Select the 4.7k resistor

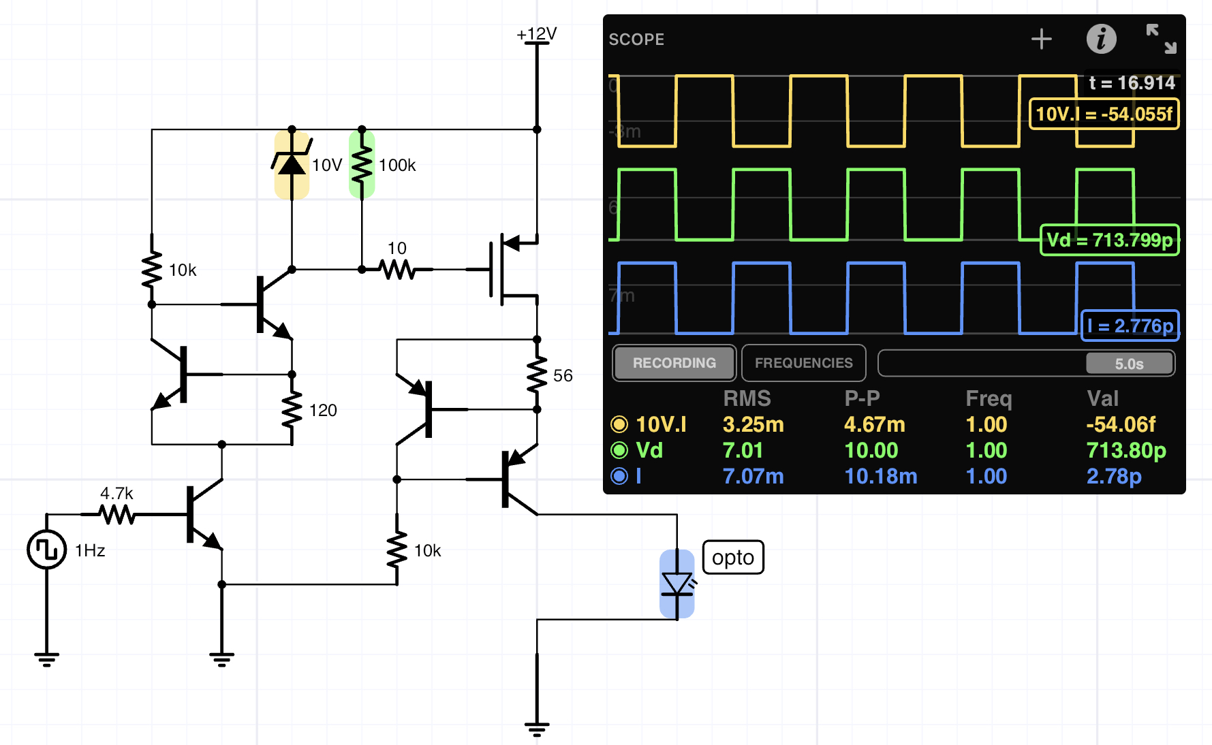point(117,515)
